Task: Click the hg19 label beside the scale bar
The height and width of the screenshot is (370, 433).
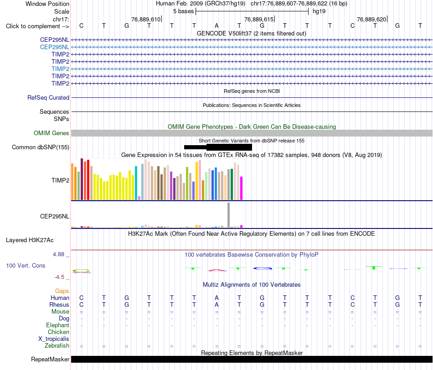Action: tap(319, 11)
